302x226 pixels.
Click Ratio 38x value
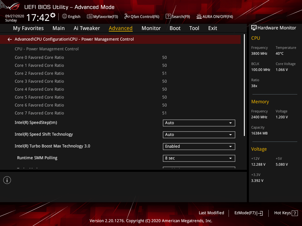pos(254,86)
